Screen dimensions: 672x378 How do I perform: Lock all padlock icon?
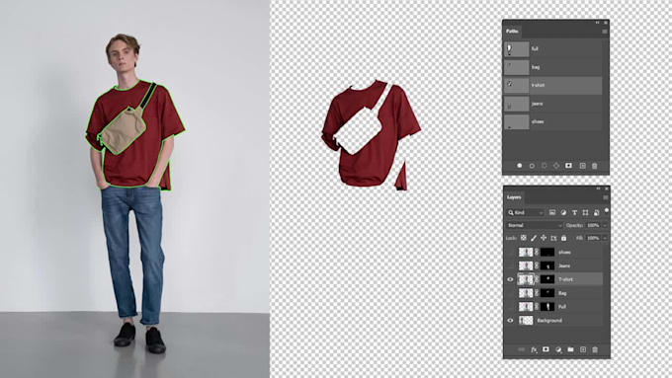(x=563, y=238)
